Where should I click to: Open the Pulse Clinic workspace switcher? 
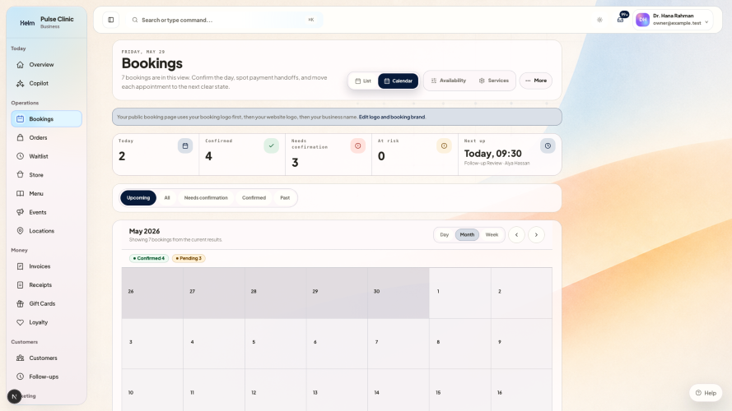[x=47, y=22]
